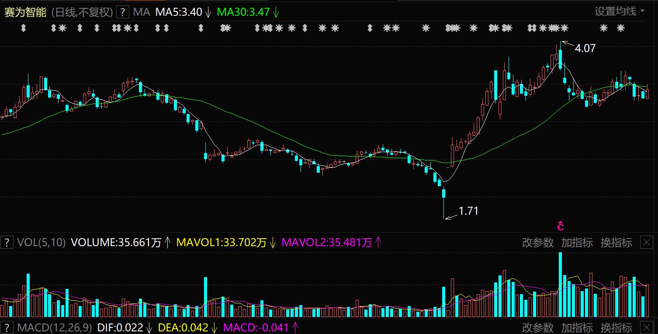Open 换指标 in the VOL panel
This screenshot has height=334, width=658.
[x=616, y=243]
